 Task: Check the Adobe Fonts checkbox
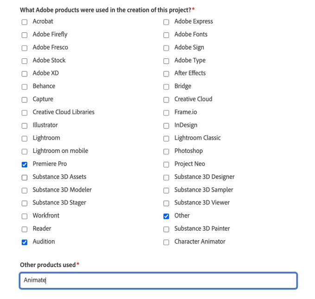166,35
